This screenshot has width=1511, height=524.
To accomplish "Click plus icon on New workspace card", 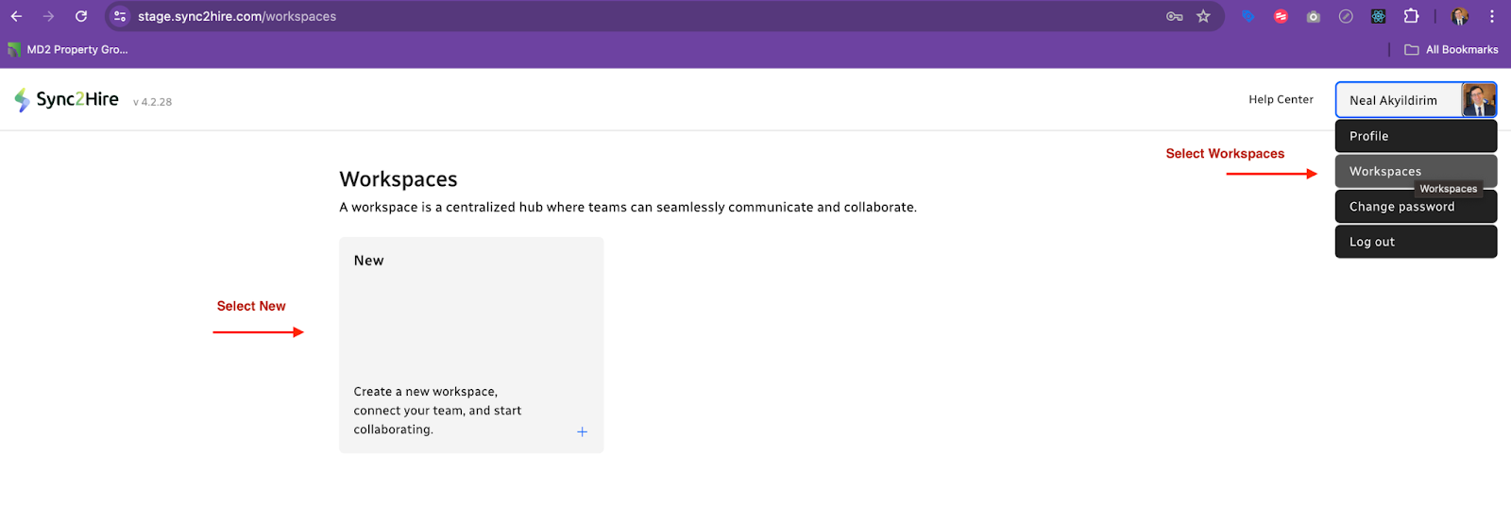I will point(582,431).
